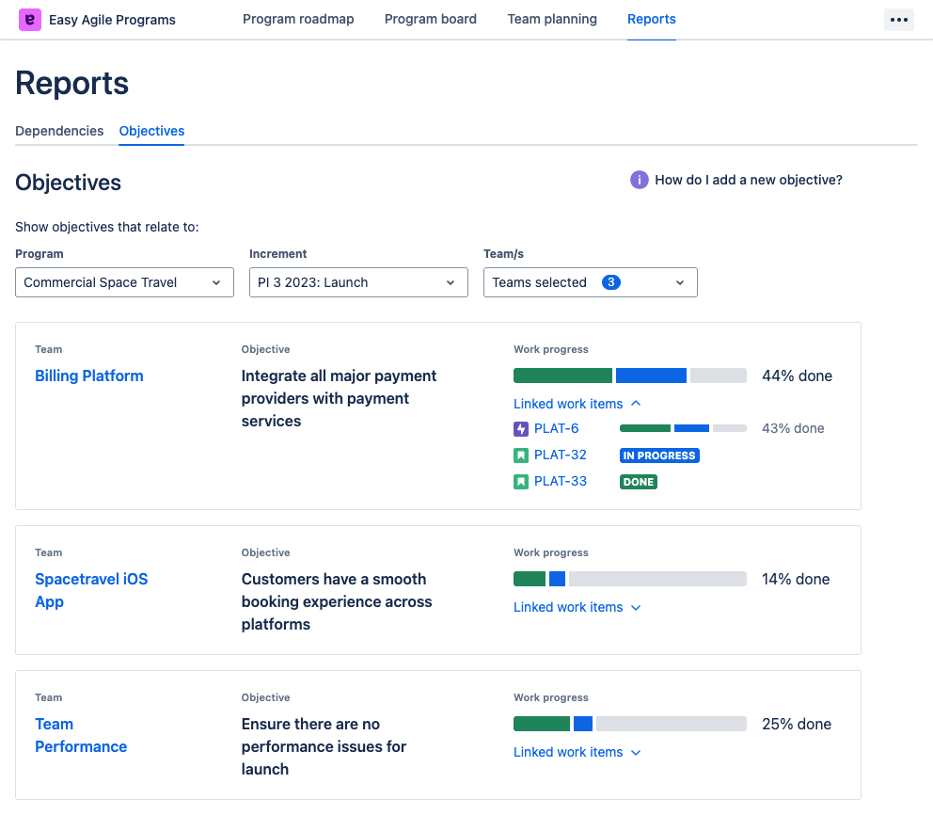
Task: Open the PLAT-6 work item link
Action: coord(556,429)
